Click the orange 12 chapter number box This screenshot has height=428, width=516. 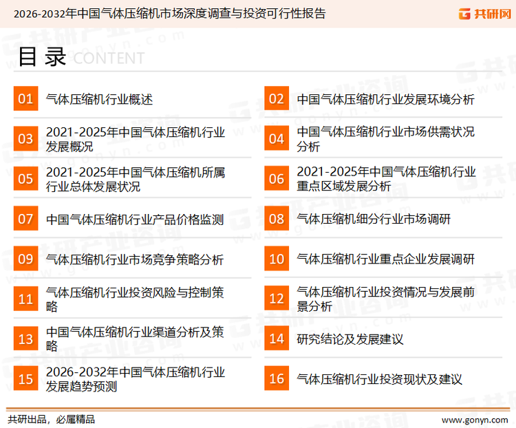coord(277,299)
